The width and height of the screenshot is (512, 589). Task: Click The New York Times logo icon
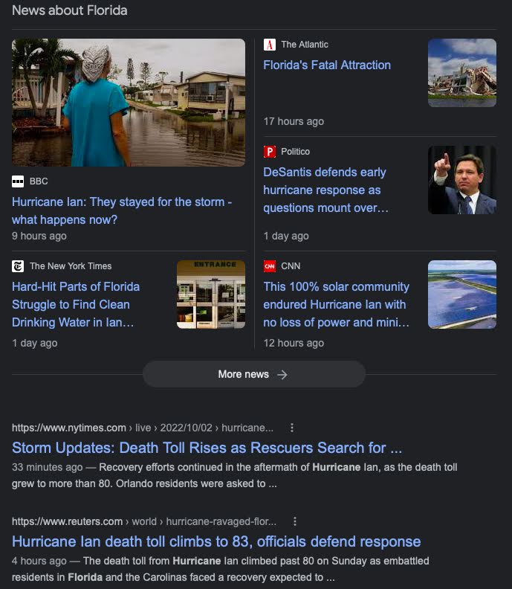point(18,266)
